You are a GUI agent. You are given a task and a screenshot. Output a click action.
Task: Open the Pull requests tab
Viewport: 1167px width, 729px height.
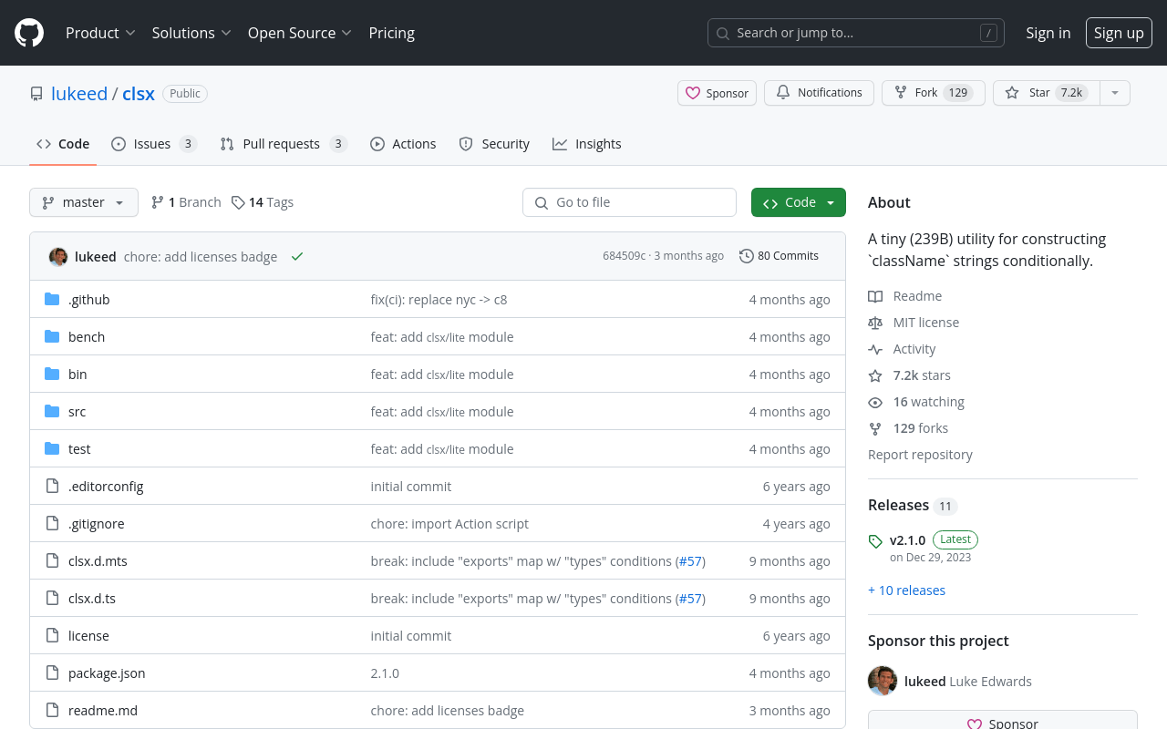[284, 144]
